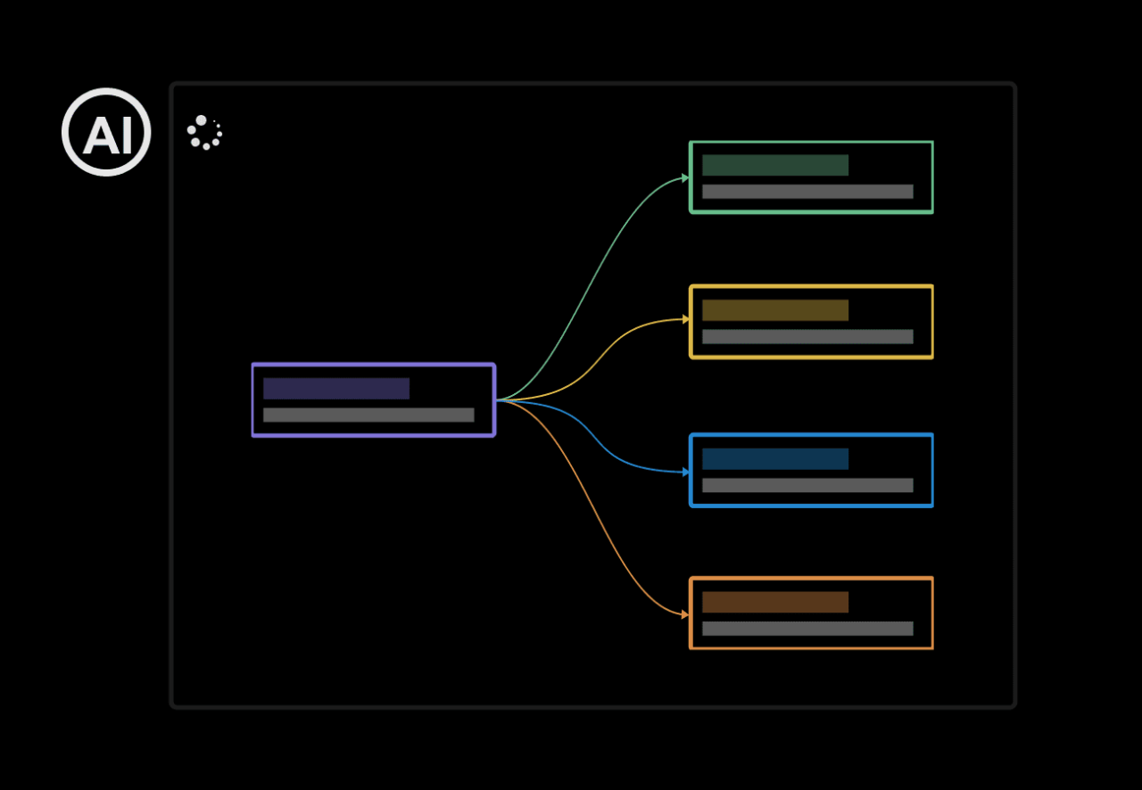Click the loading spinner indicator
The height and width of the screenshot is (790, 1142).
click(205, 132)
